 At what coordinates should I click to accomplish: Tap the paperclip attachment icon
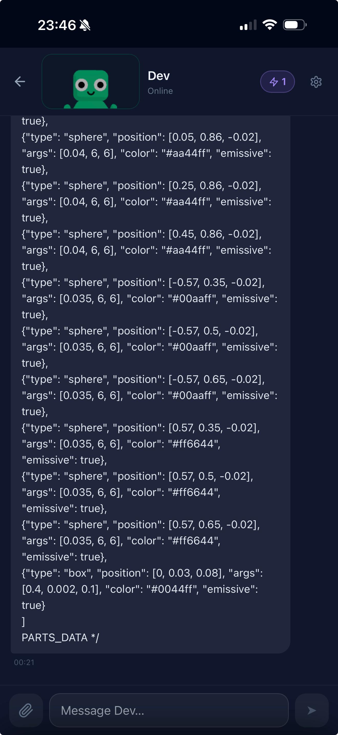(26, 710)
